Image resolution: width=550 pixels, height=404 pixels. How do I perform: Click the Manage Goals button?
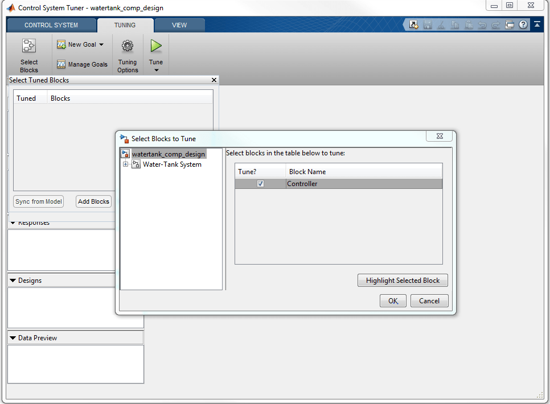pyautogui.click(x=82, y=64)
